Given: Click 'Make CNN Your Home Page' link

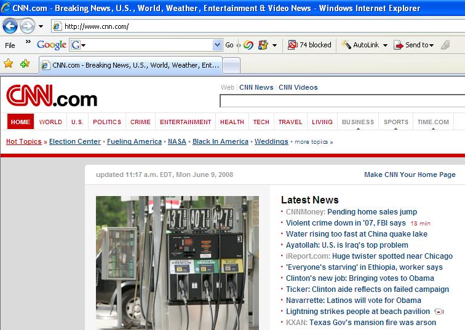Looking at the screenshot, I should click(410, 175).
